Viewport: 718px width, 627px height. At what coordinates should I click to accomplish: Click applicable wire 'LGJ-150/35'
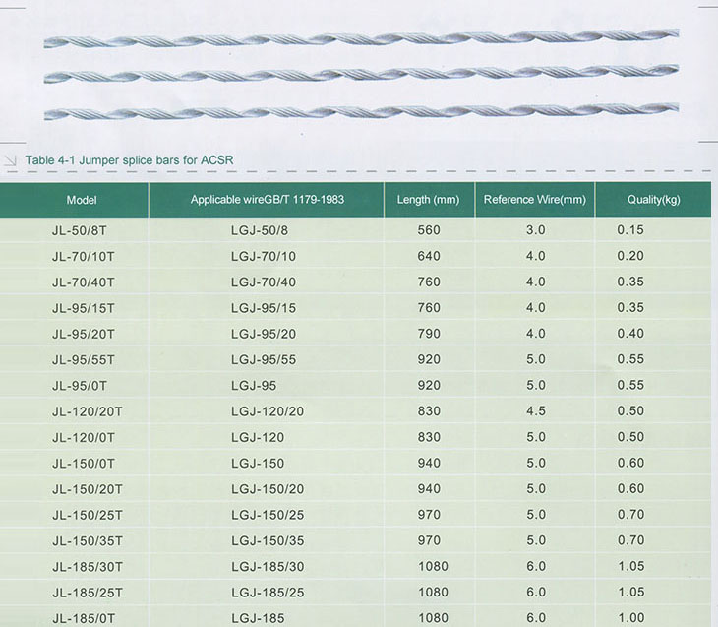(268, 541)
